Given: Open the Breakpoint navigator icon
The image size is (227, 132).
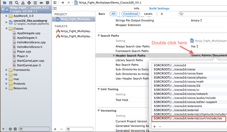Looking at the screenshot, I should [x=41, y=3].
